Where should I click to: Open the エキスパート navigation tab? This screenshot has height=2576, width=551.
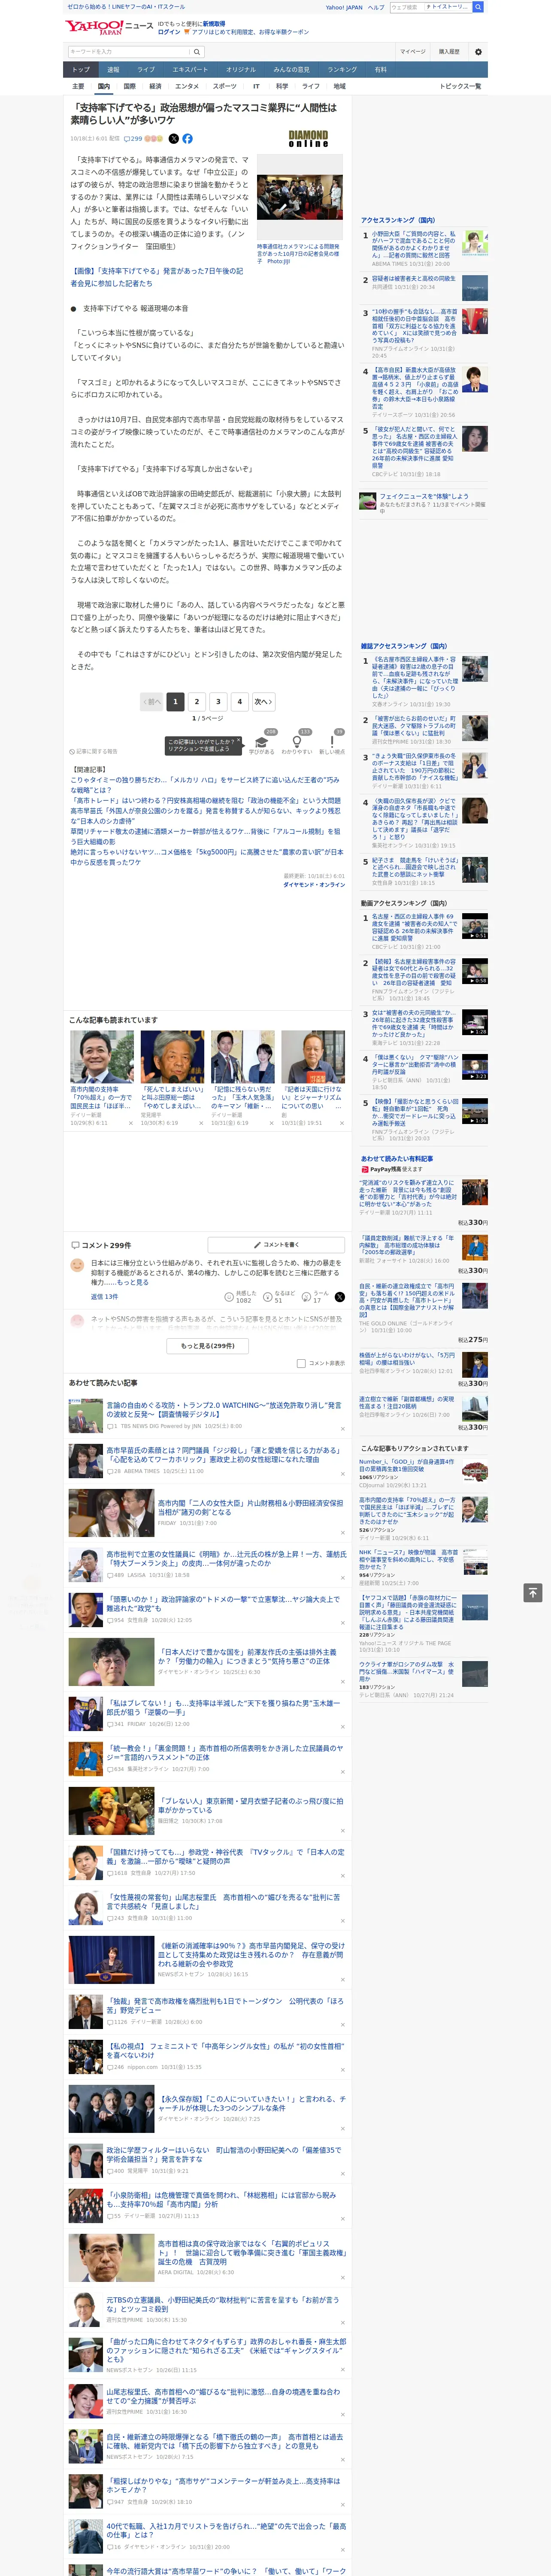(x=190, y=69)
